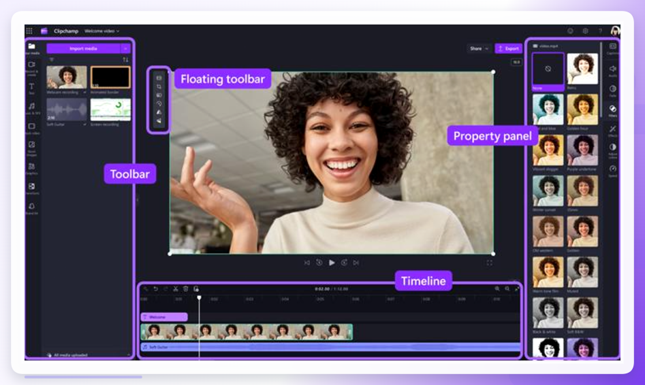Open the Transitions sidebar tab
The height and width of the screenshot is (385, 645).
click(32, 188)
